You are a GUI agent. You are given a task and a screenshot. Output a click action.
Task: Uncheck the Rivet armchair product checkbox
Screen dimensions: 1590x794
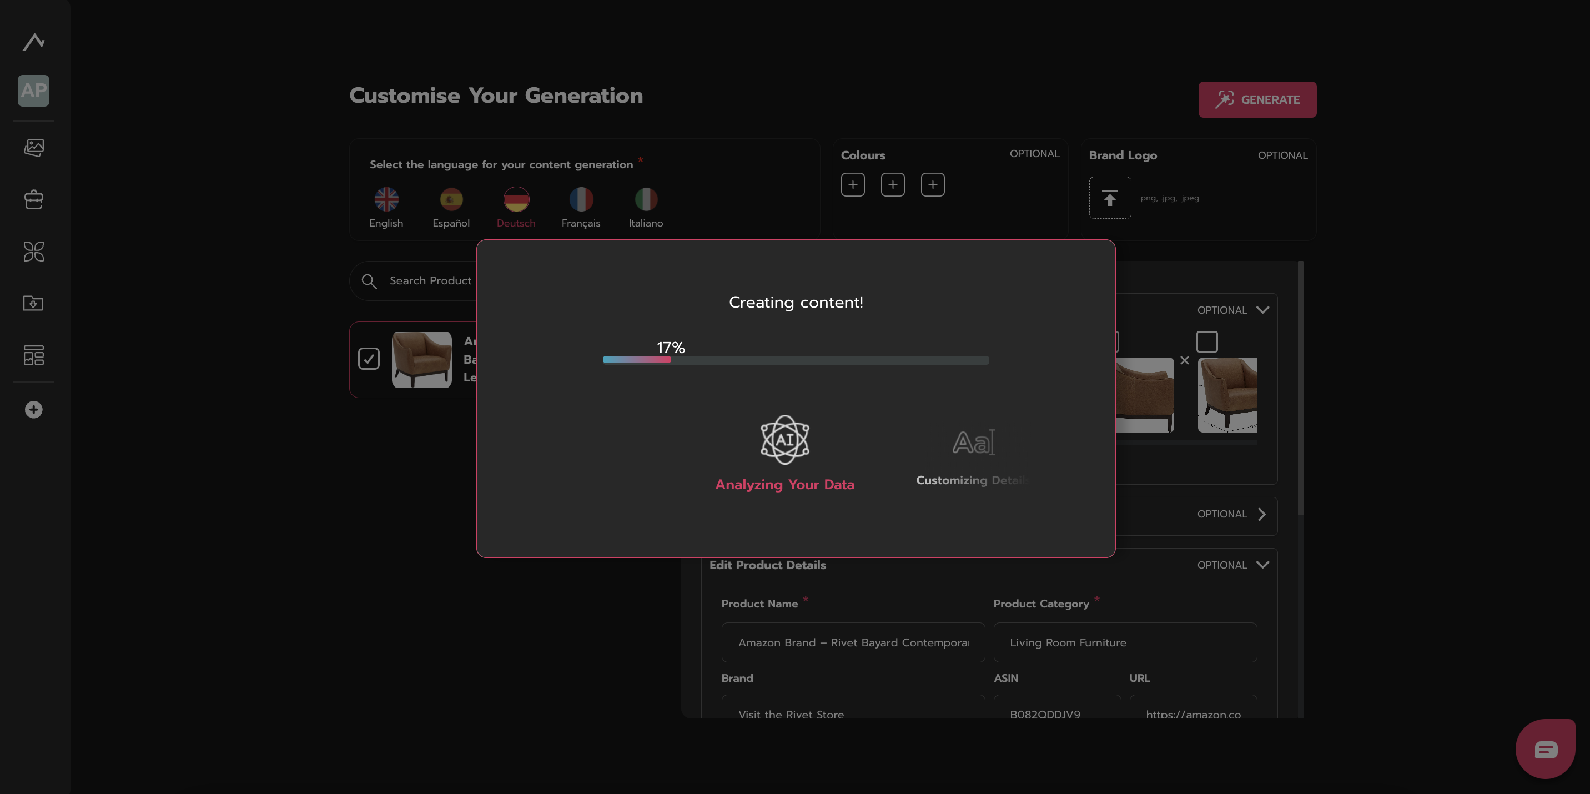(x=369, y=359)
